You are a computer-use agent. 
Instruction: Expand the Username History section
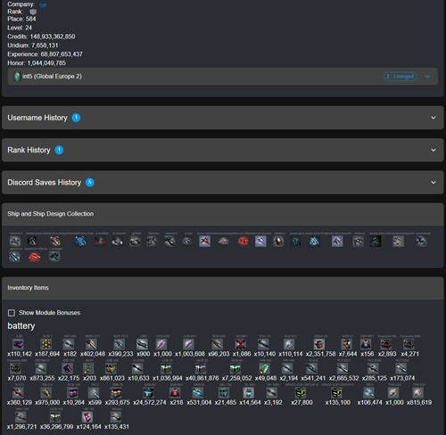(223, 118)
